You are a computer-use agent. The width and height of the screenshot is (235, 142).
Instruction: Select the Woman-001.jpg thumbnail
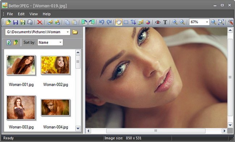[21, 65]
